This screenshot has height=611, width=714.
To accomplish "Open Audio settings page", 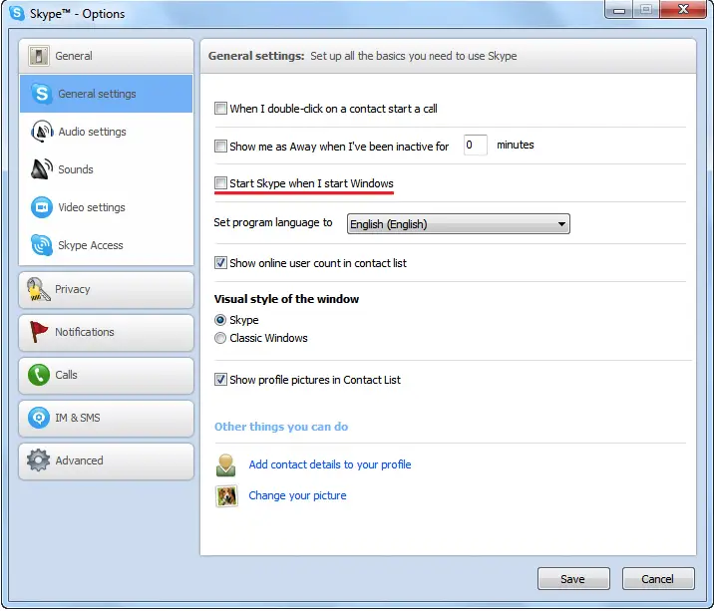I will coord(106,132).
